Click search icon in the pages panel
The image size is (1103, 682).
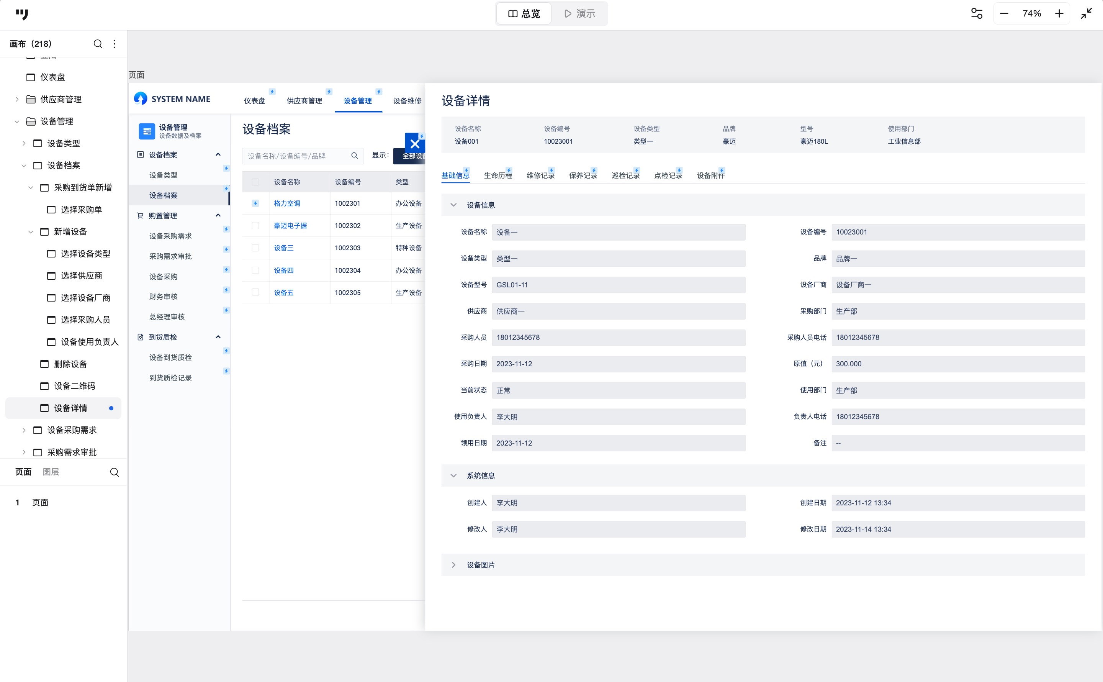(115, 472)
